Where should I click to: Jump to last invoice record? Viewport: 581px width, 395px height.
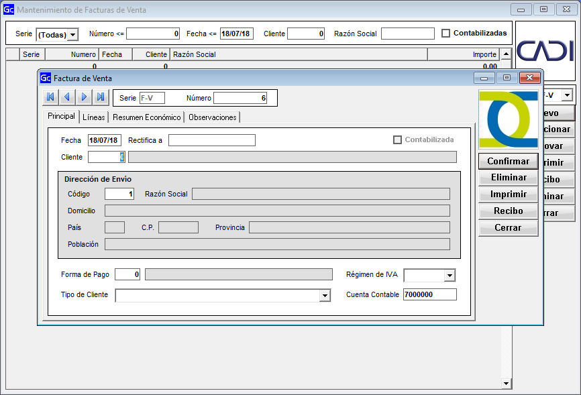click(101, 97)
